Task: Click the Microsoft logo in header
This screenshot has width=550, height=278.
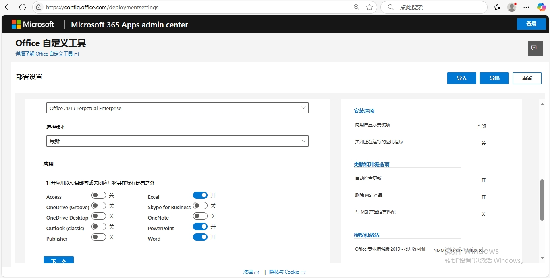Action: [x=33, y=24]
